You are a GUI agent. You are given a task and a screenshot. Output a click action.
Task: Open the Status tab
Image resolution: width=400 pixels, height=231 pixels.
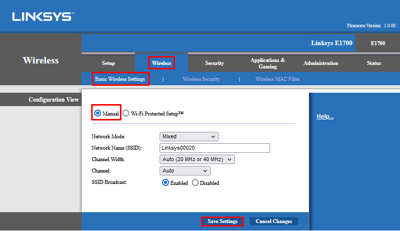coord(374,63)
